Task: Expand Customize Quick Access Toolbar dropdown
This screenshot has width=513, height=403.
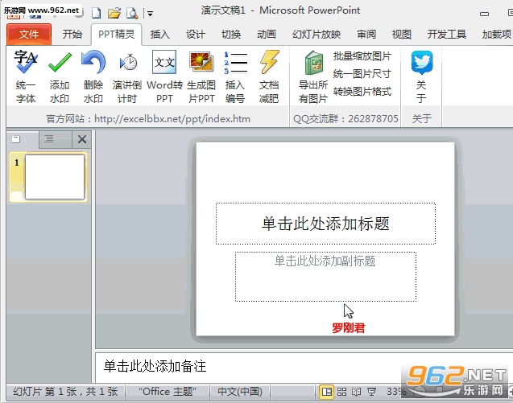Action: tap(150, 14)
